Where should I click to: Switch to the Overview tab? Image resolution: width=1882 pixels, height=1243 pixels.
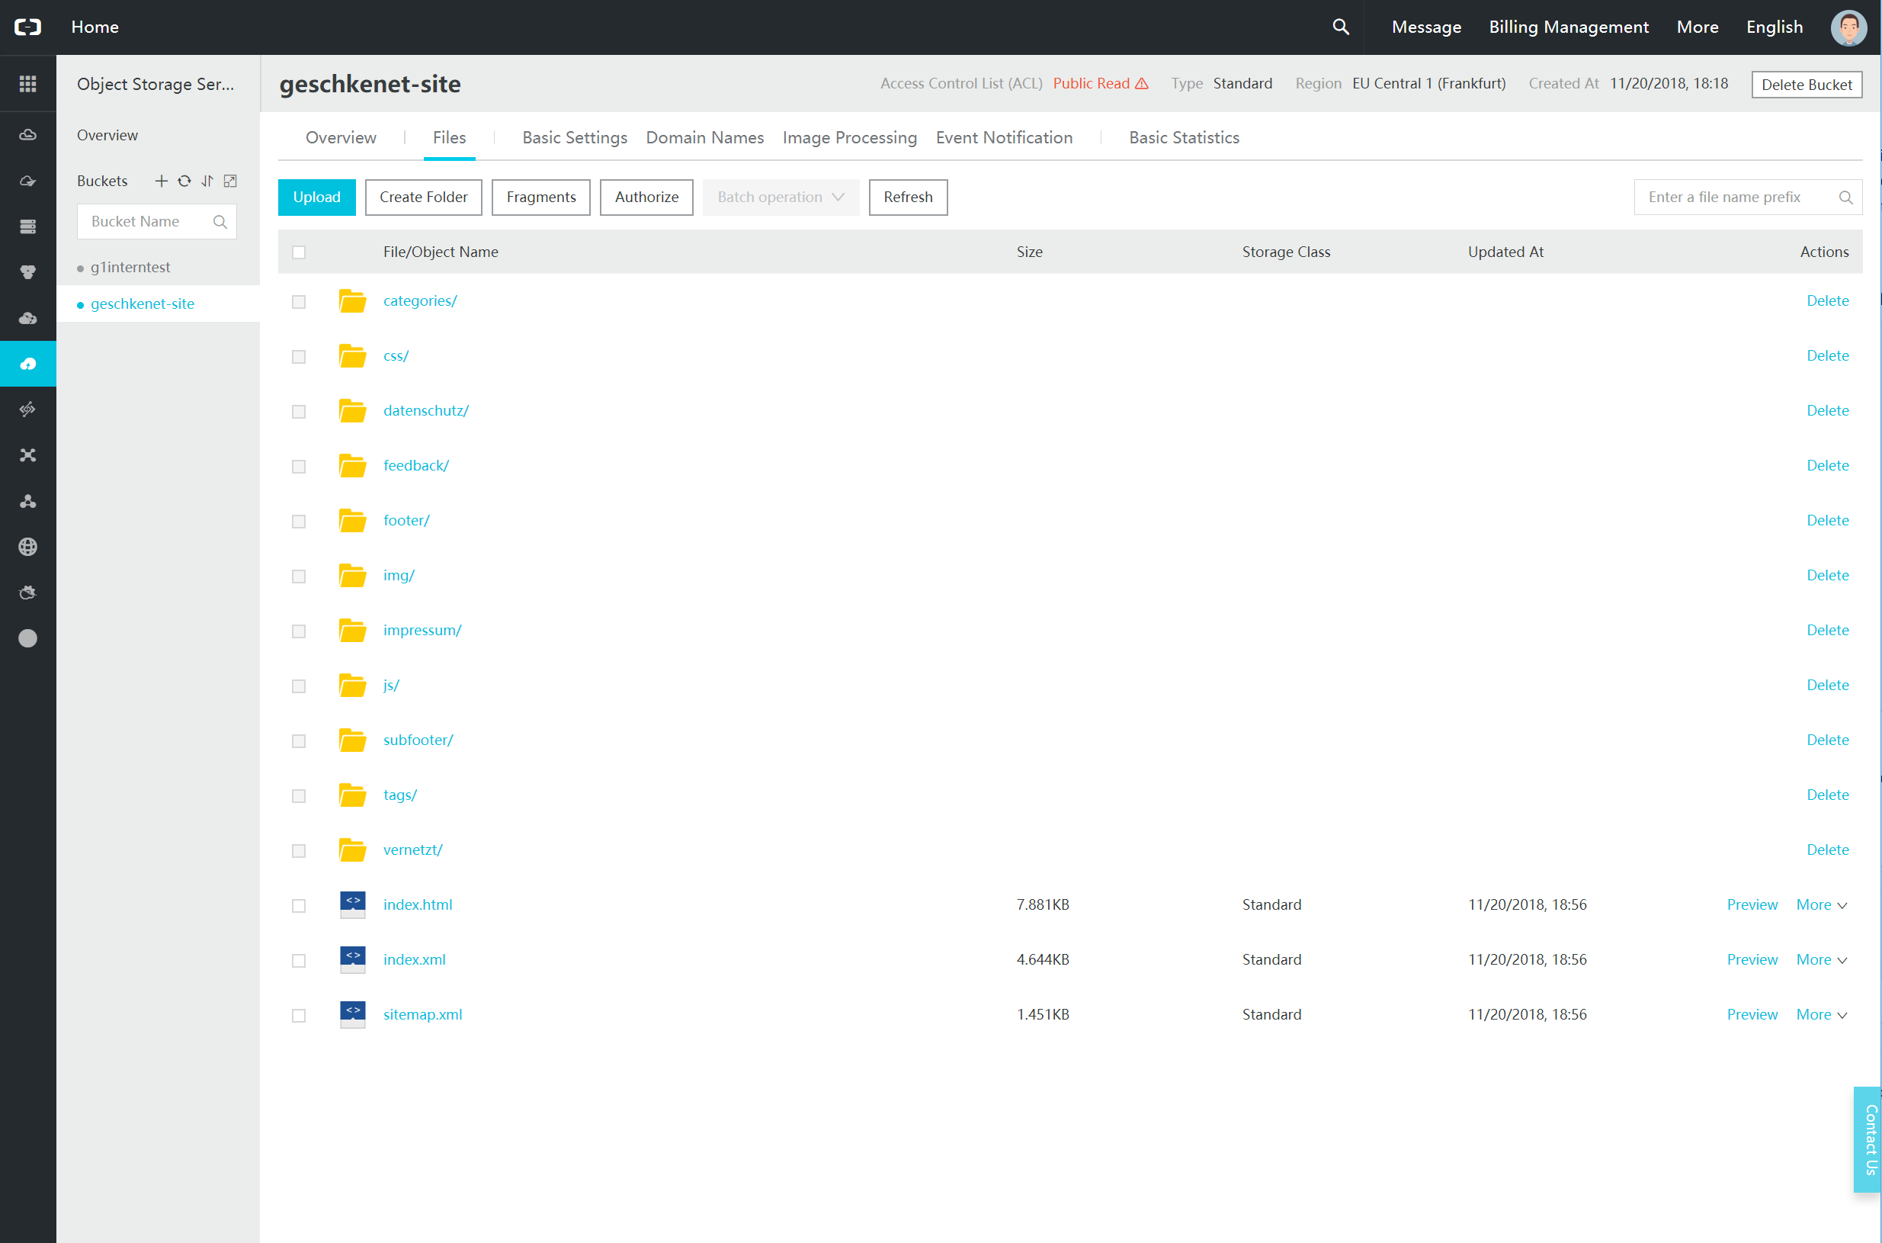[x=341, y=138]
